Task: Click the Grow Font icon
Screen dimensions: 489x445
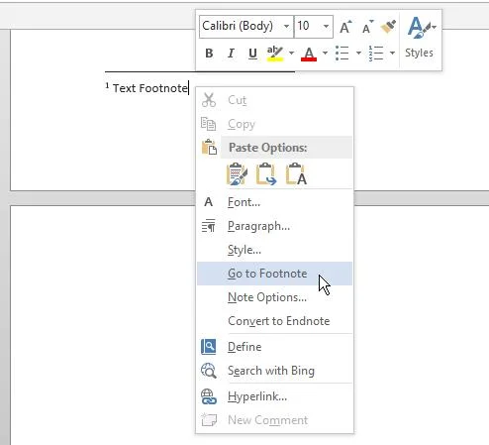Action: 345,27
